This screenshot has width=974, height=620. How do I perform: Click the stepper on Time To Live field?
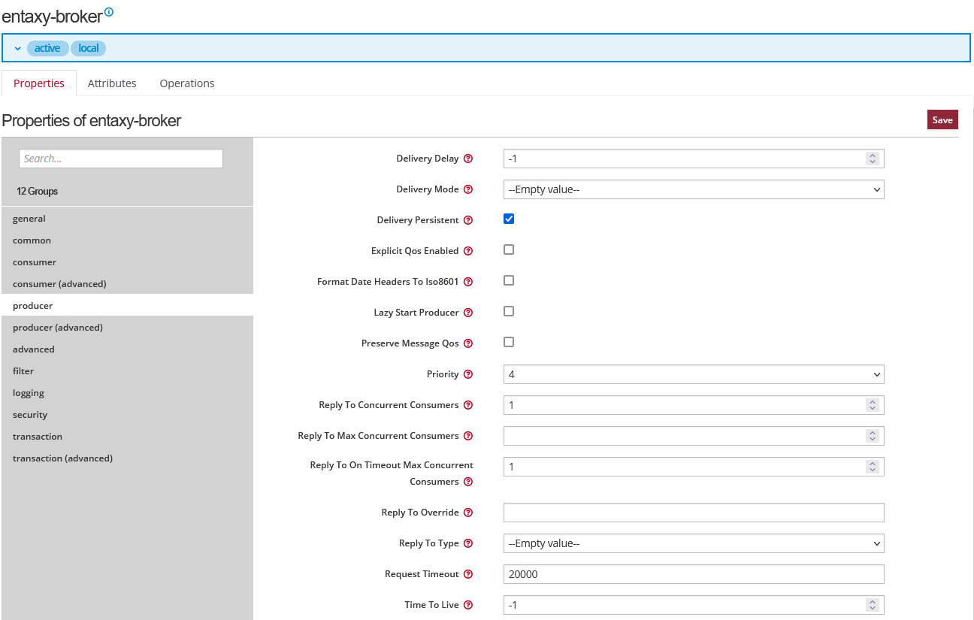point(872,605)
